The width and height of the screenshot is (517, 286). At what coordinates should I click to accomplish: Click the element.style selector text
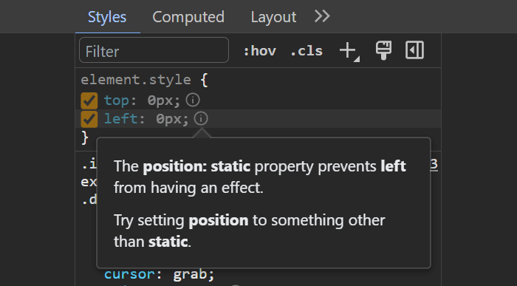point(136,80)
